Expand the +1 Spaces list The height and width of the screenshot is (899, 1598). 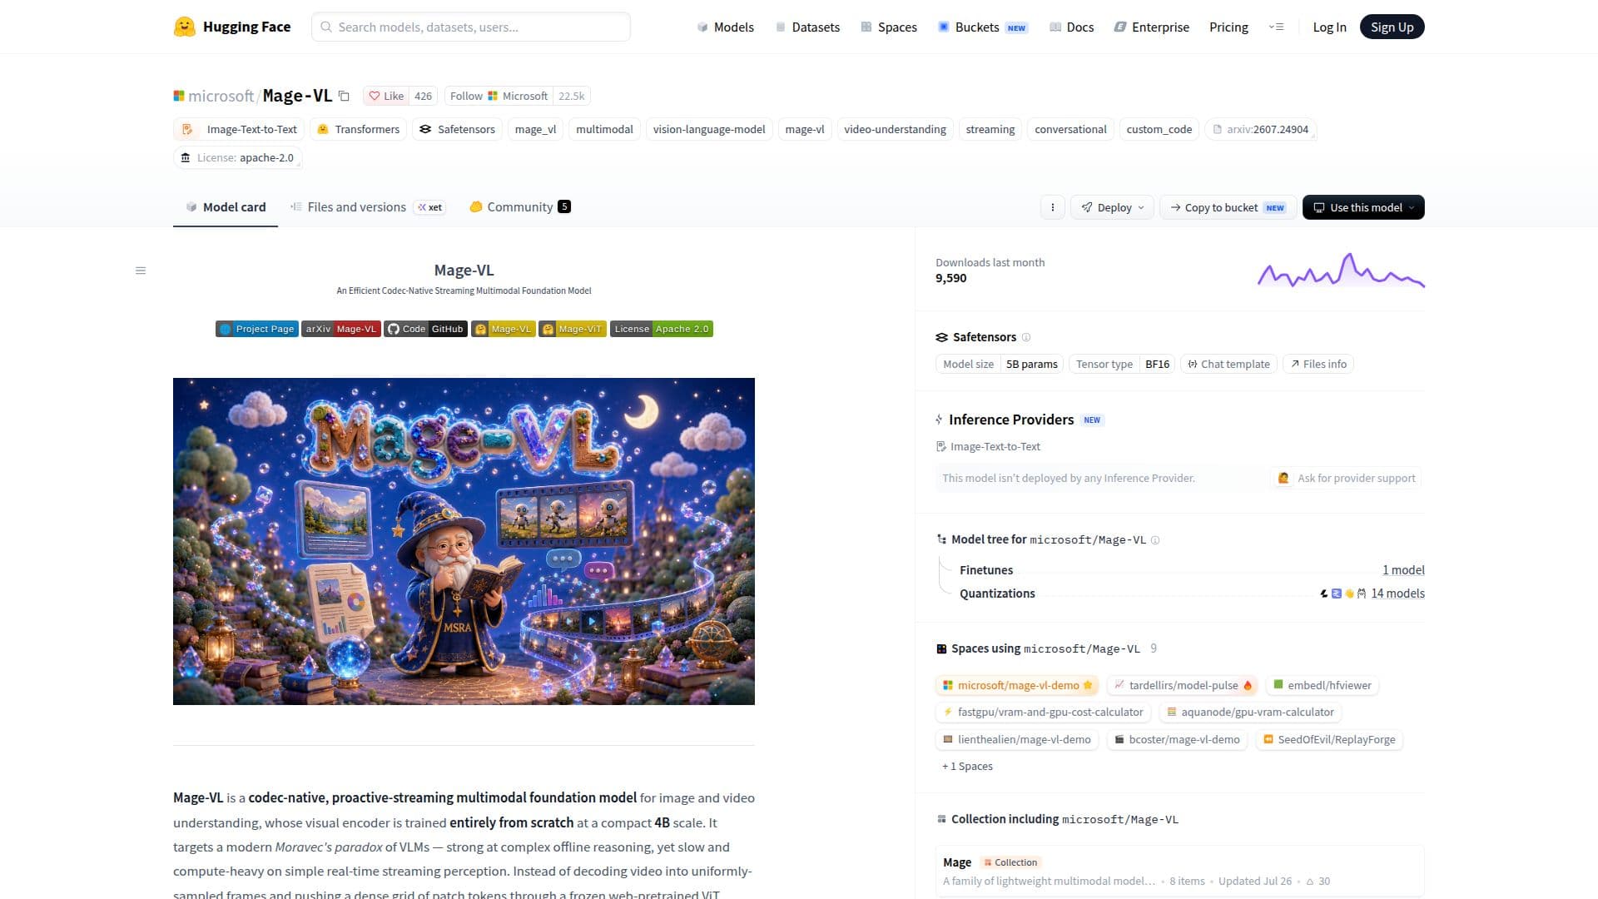967,766
